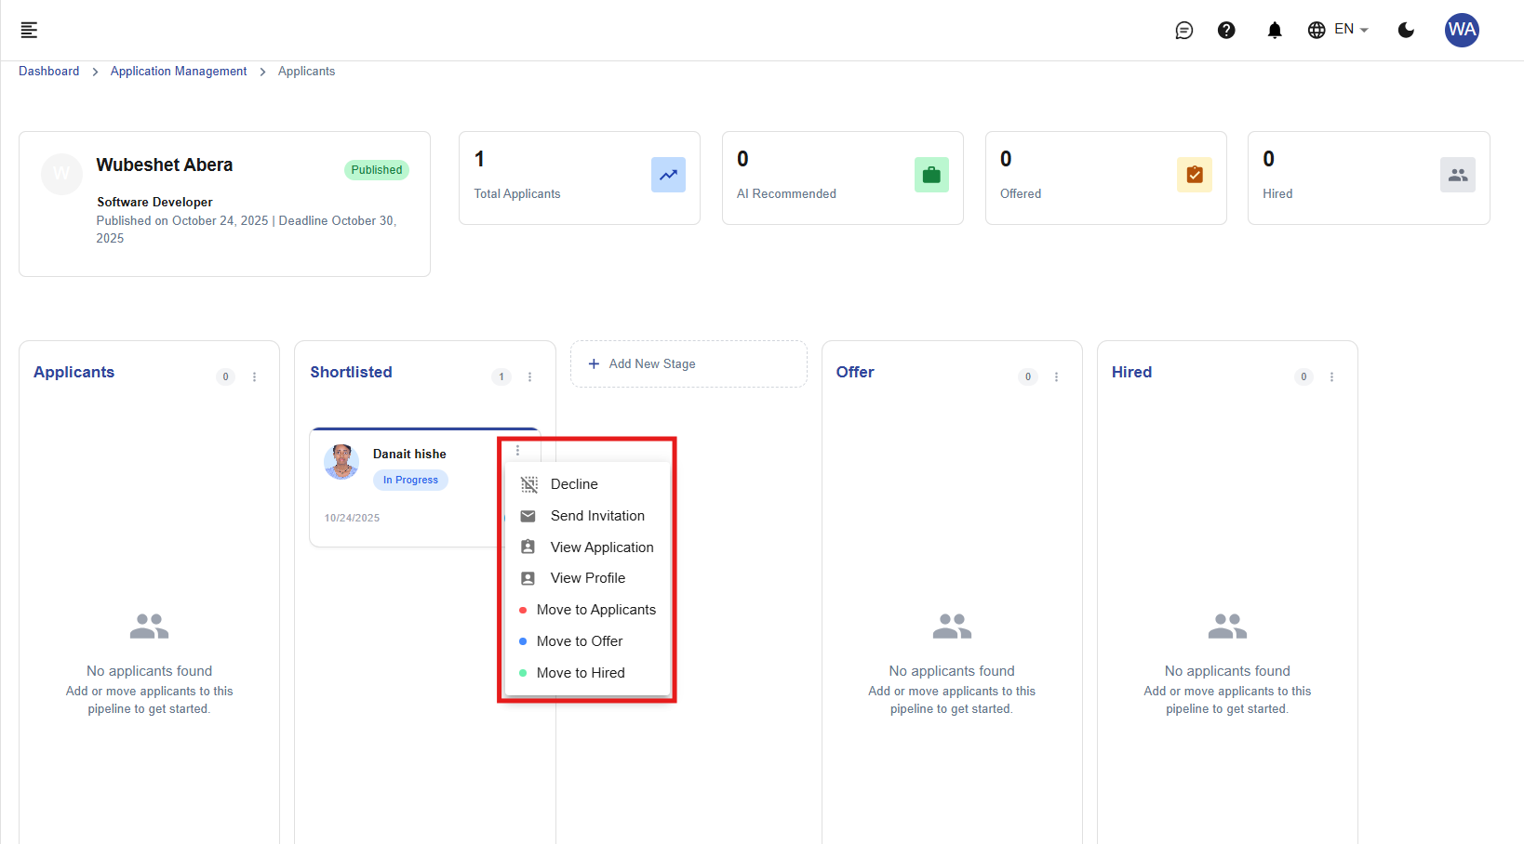
Task: Select Move to Offer option
Action: [x=579, y=641]
